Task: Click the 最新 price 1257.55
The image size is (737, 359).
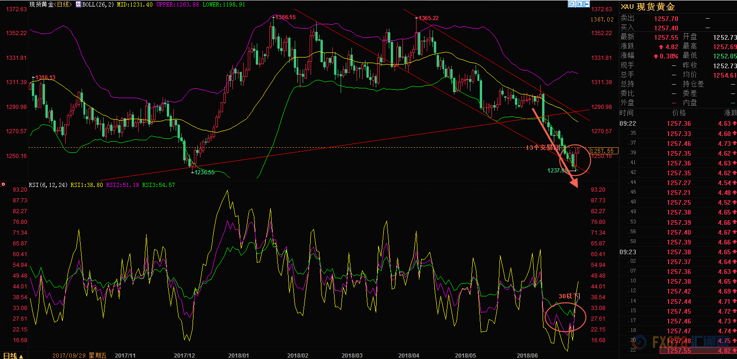Action: click(666, 37)
